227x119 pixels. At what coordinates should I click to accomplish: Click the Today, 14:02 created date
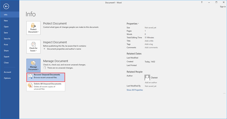pyautogui.click(x=150, y=62)
